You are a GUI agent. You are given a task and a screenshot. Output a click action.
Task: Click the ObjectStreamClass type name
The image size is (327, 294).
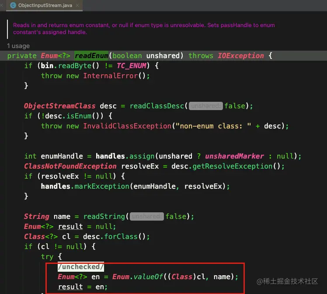tap(59, 106)
